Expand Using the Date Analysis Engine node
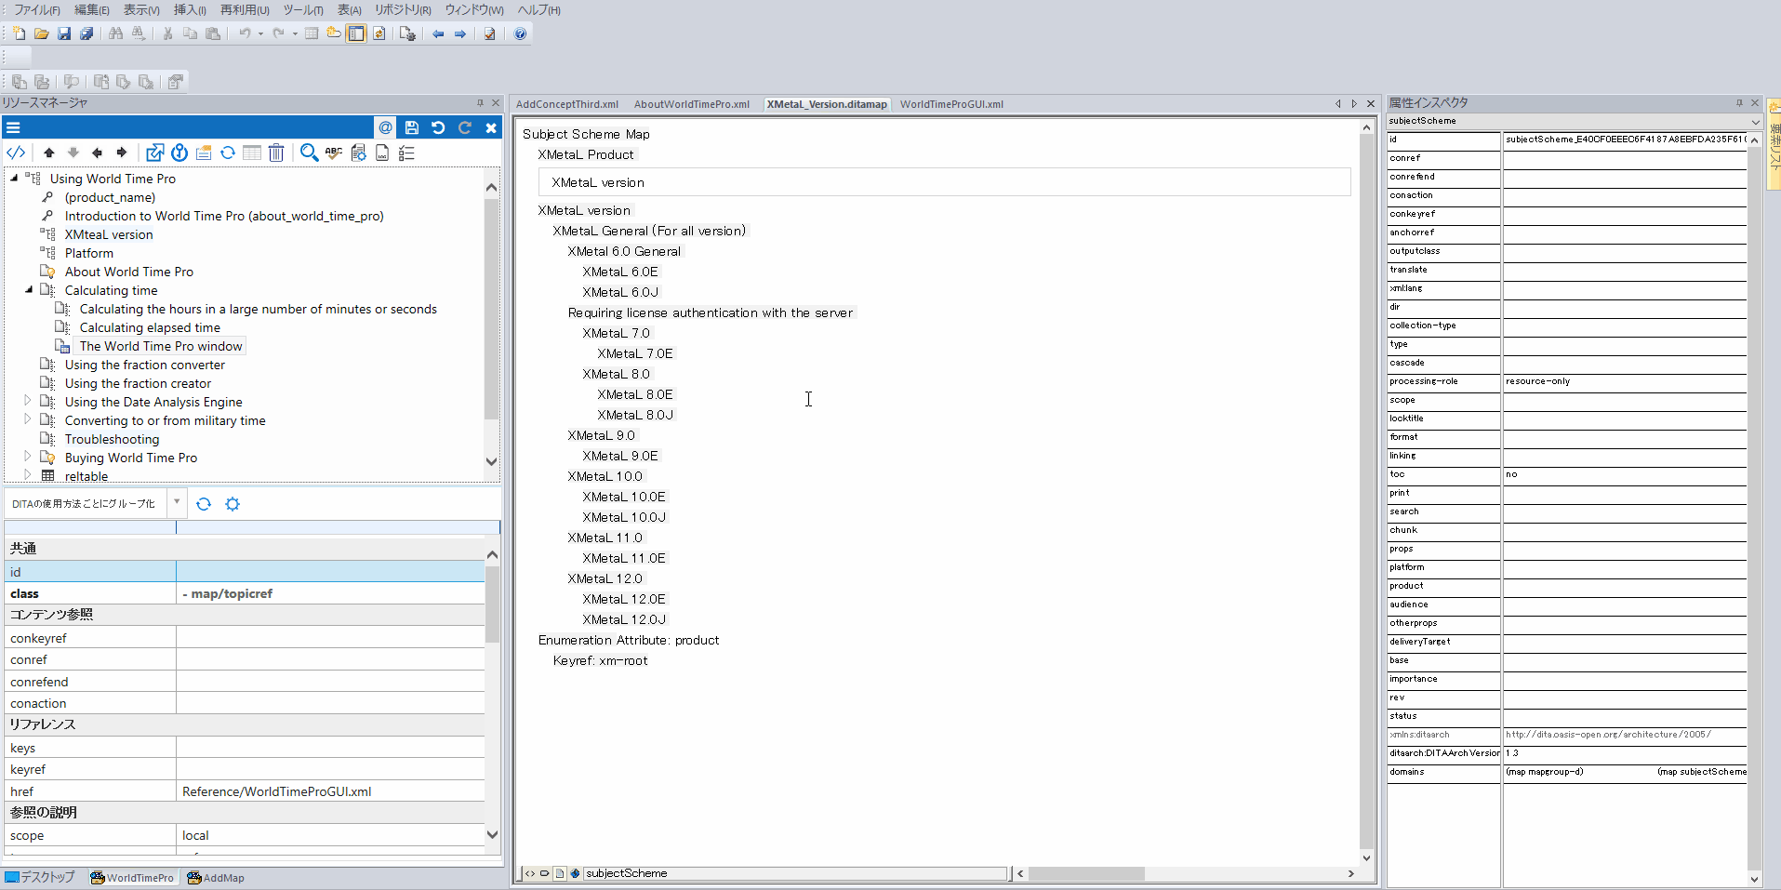The width and height of the screenshot is (1781, 890). pos(28,401)
